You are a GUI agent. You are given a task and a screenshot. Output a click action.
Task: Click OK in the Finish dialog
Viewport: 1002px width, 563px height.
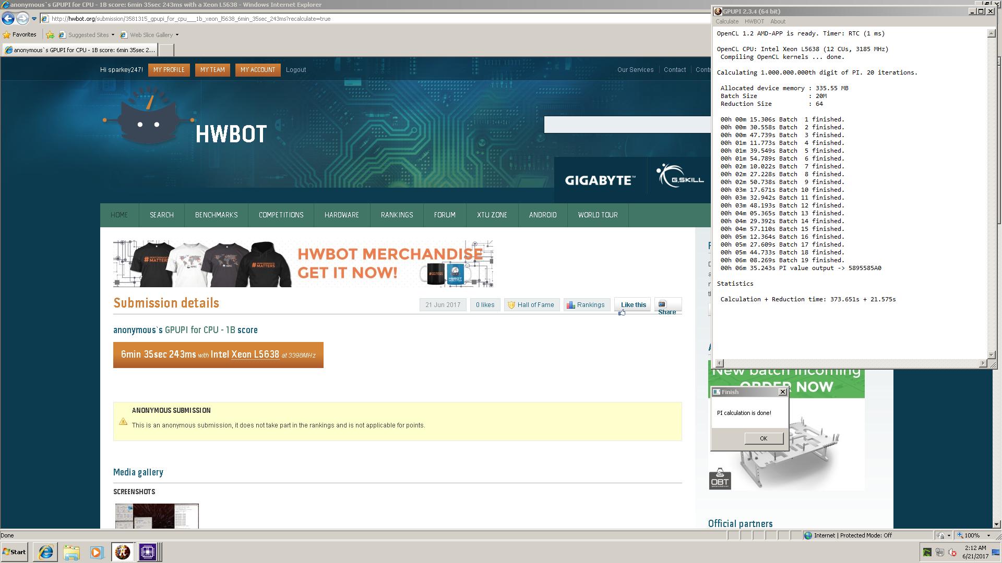764,438
